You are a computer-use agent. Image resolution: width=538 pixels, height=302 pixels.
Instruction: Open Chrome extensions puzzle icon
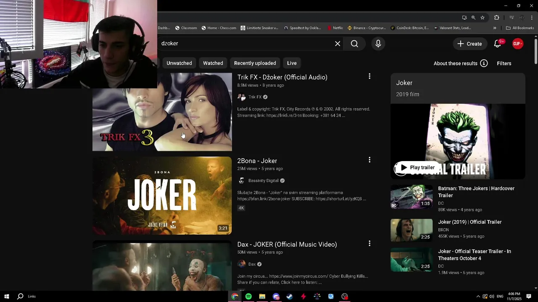pos(496,18)
